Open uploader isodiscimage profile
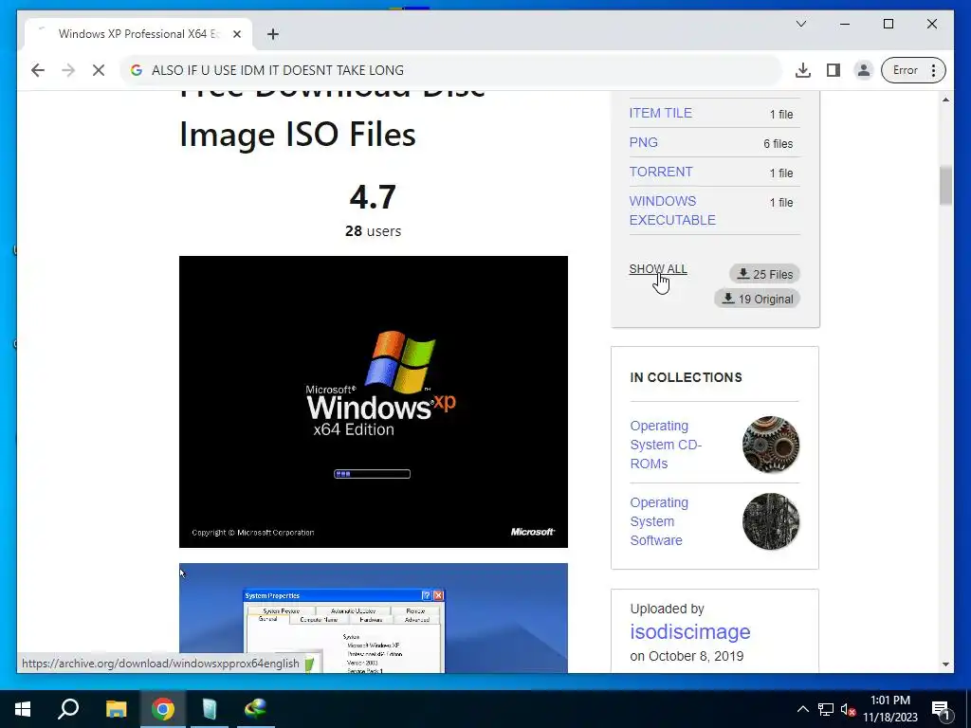This screenshot has width=971, height=728. 690,631
